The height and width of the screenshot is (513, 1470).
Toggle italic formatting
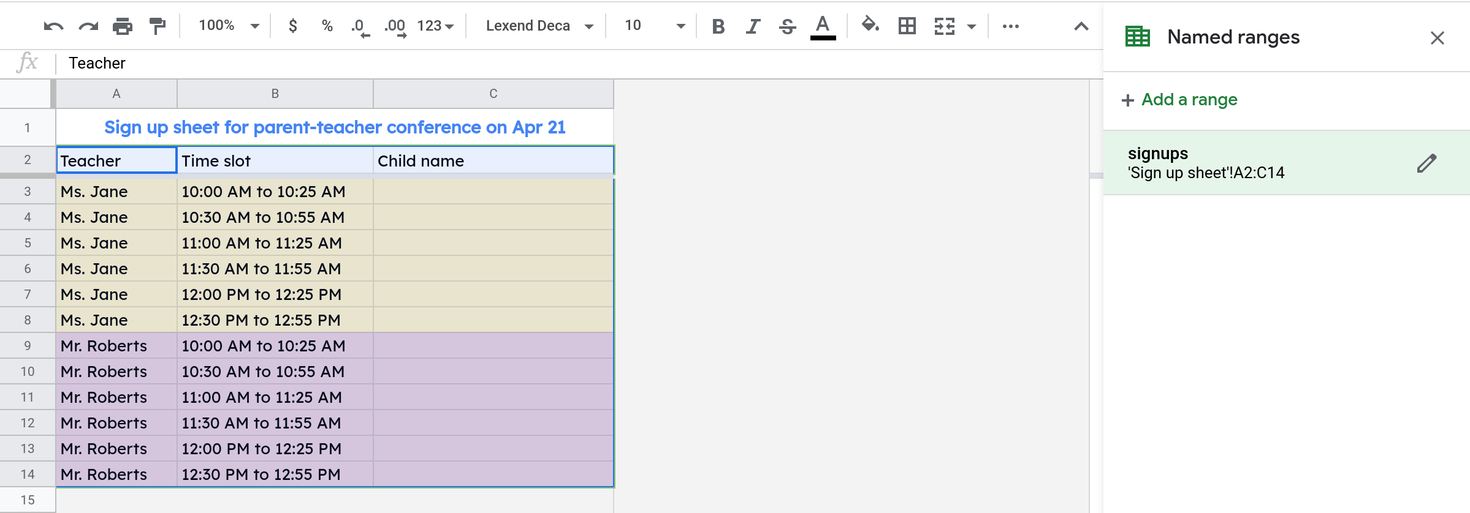[753, 26]
